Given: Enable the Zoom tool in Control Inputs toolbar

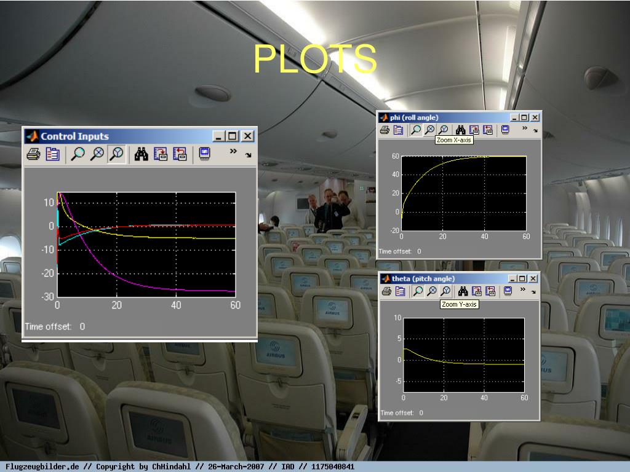Looking at the screenshot, I should pyautogui.click(x=78, y=154).
